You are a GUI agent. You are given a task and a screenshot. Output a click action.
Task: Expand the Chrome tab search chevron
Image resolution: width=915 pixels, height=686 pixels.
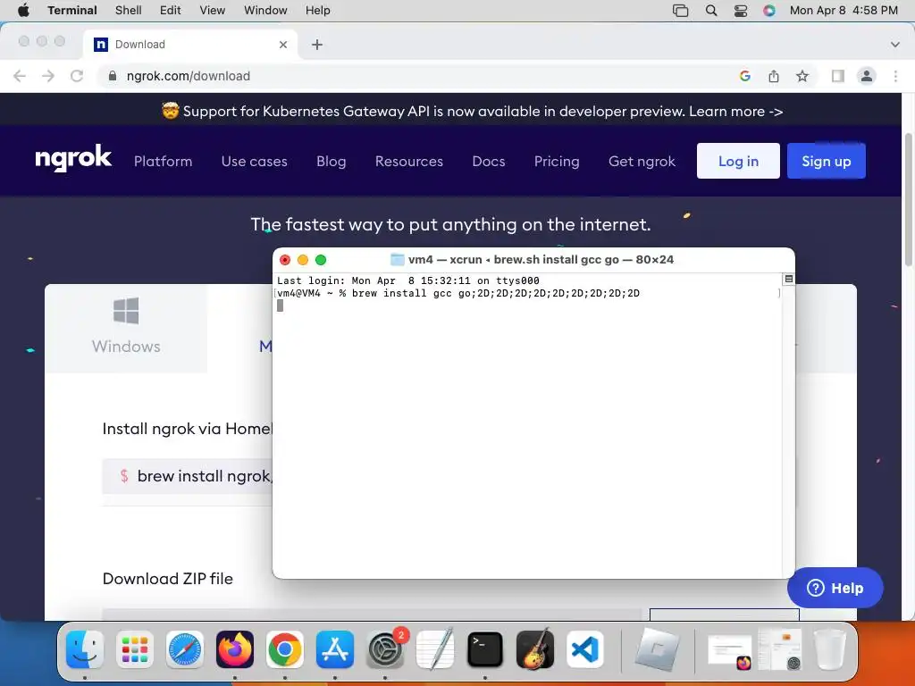click(x=894, y=45)
